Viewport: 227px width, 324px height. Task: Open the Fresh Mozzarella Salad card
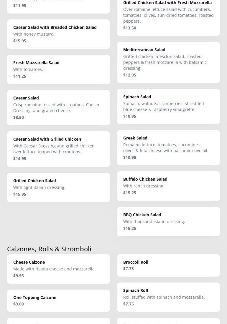pos(58,69)
